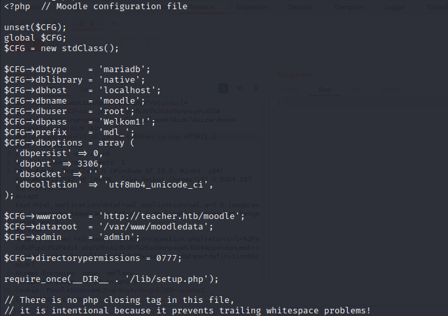The image size is (448, 316).
Task: Select the Raw response view tab
Action: click(325, 89)
